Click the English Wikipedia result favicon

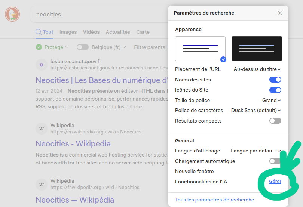(42, 129)
